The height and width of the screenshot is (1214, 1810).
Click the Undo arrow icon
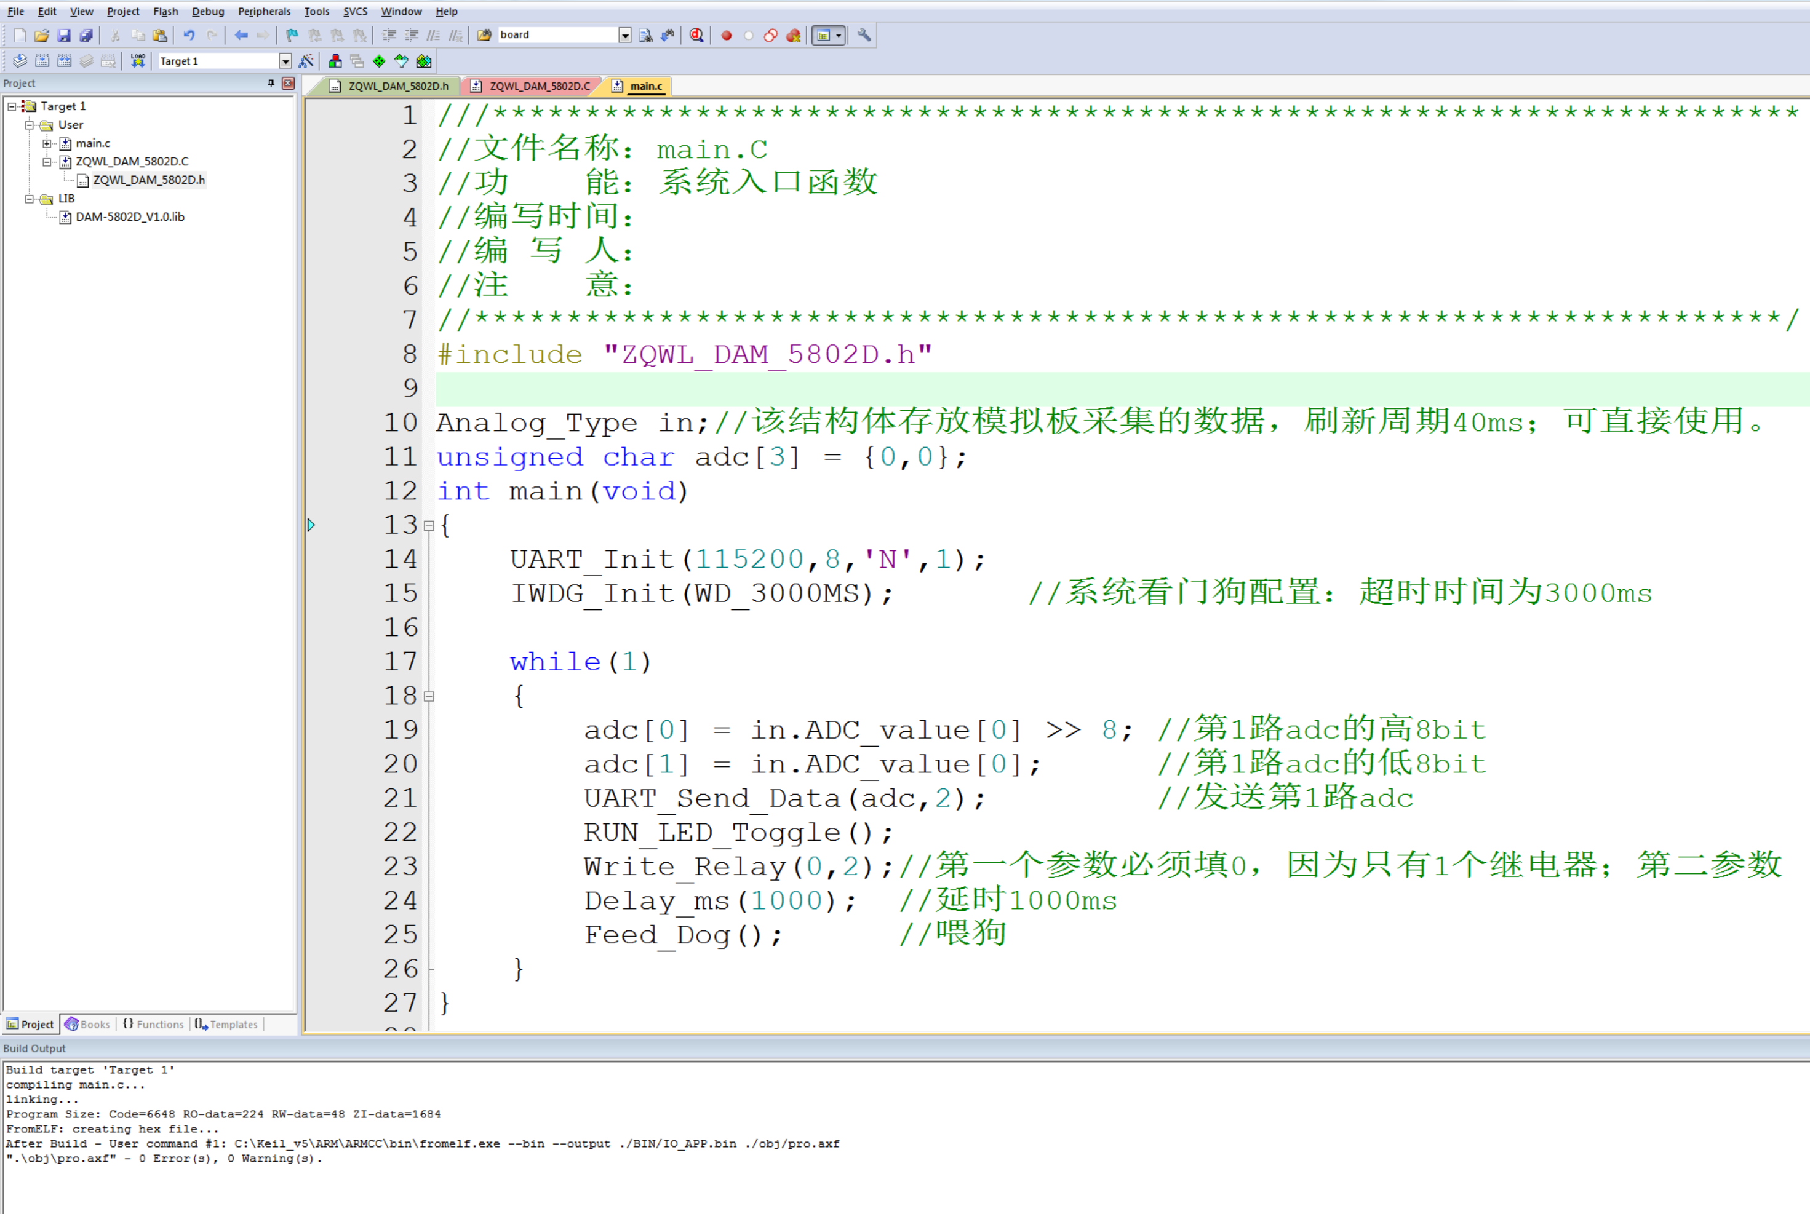pos(189,35)
